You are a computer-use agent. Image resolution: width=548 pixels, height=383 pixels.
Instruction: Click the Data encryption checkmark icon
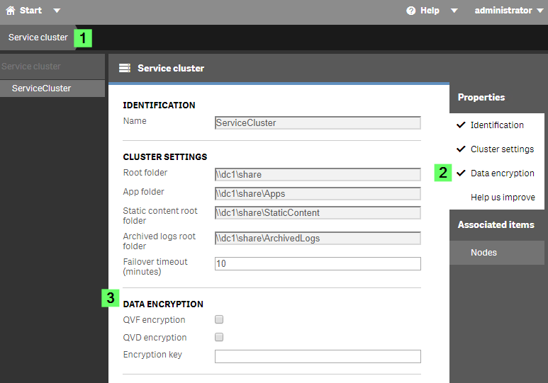[462, 173]
